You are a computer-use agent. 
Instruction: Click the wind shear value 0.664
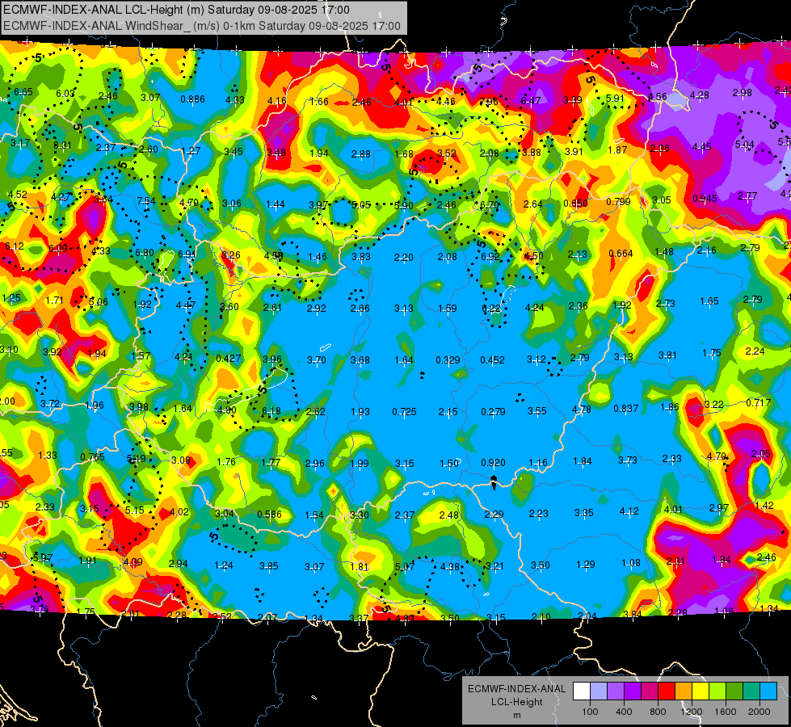click(x=621, y=253)
